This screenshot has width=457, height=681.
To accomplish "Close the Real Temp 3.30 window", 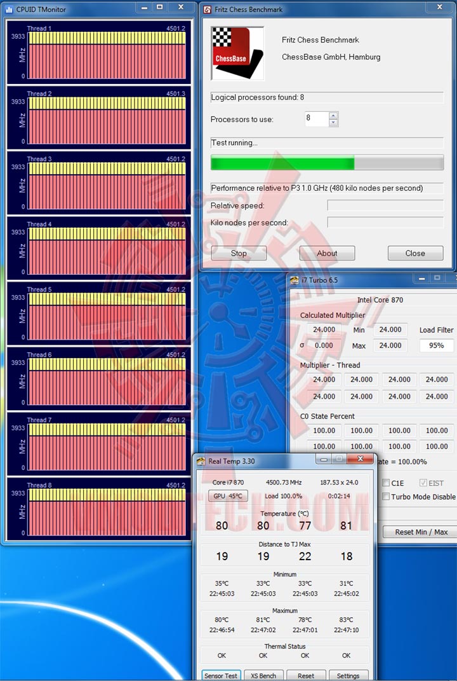I will point(361,458).
